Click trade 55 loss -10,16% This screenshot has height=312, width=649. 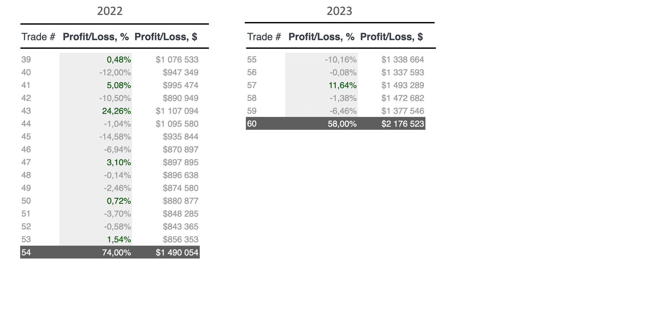pyautogui.click(x=341, y=60)
